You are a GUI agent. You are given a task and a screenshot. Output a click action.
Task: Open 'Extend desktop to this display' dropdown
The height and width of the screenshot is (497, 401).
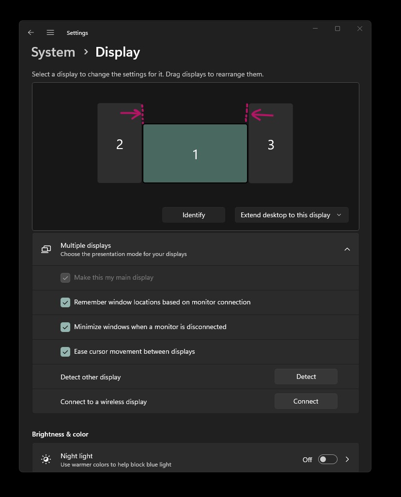click(292, 215)
